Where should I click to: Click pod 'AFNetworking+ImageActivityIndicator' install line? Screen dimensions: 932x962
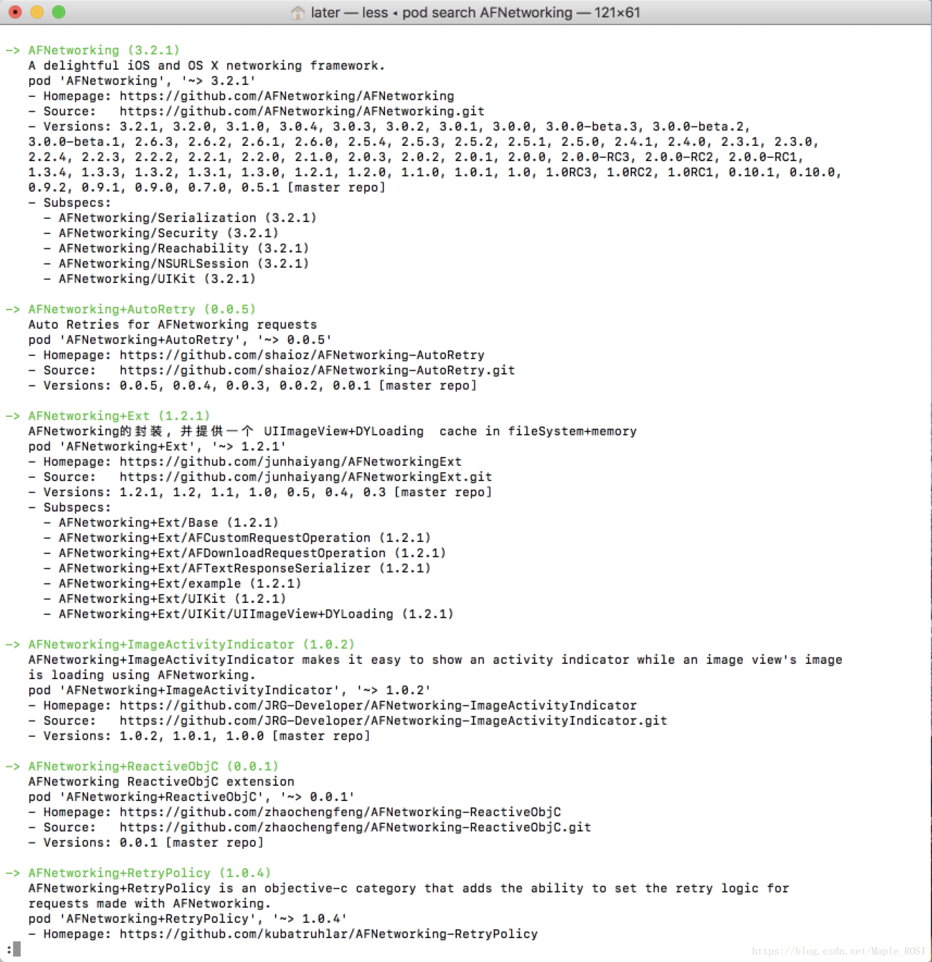(229, 690)
